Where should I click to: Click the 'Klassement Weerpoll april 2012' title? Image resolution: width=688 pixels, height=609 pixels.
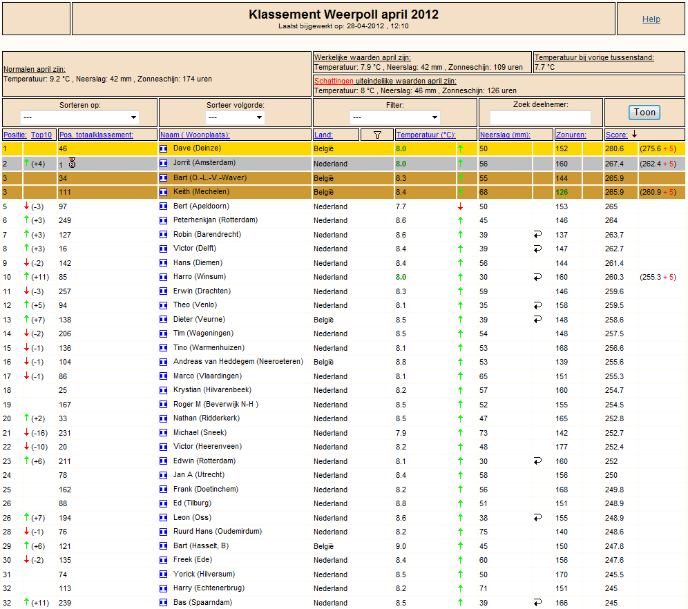pos(343,14)
